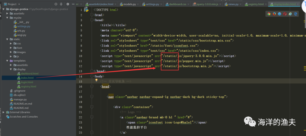Close the jquery-3.0.0.min.js tab
The image size is (306, 136).
coord(220,4)
